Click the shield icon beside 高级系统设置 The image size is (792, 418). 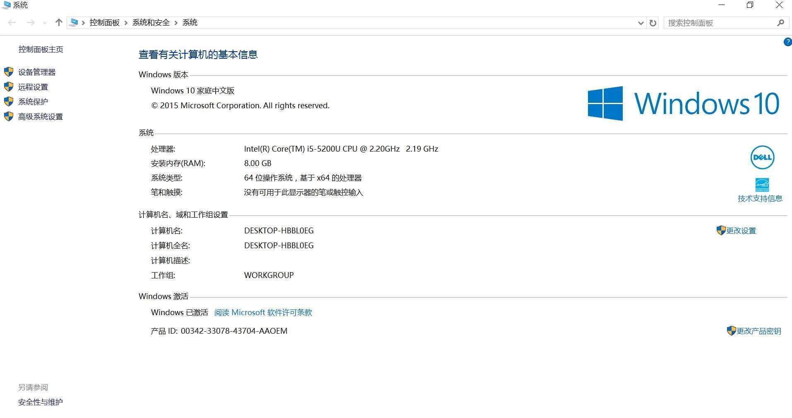[9, 116]
